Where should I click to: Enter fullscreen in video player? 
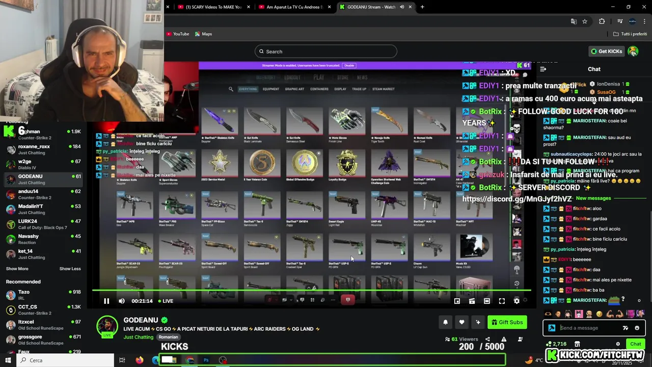(502, 301)
